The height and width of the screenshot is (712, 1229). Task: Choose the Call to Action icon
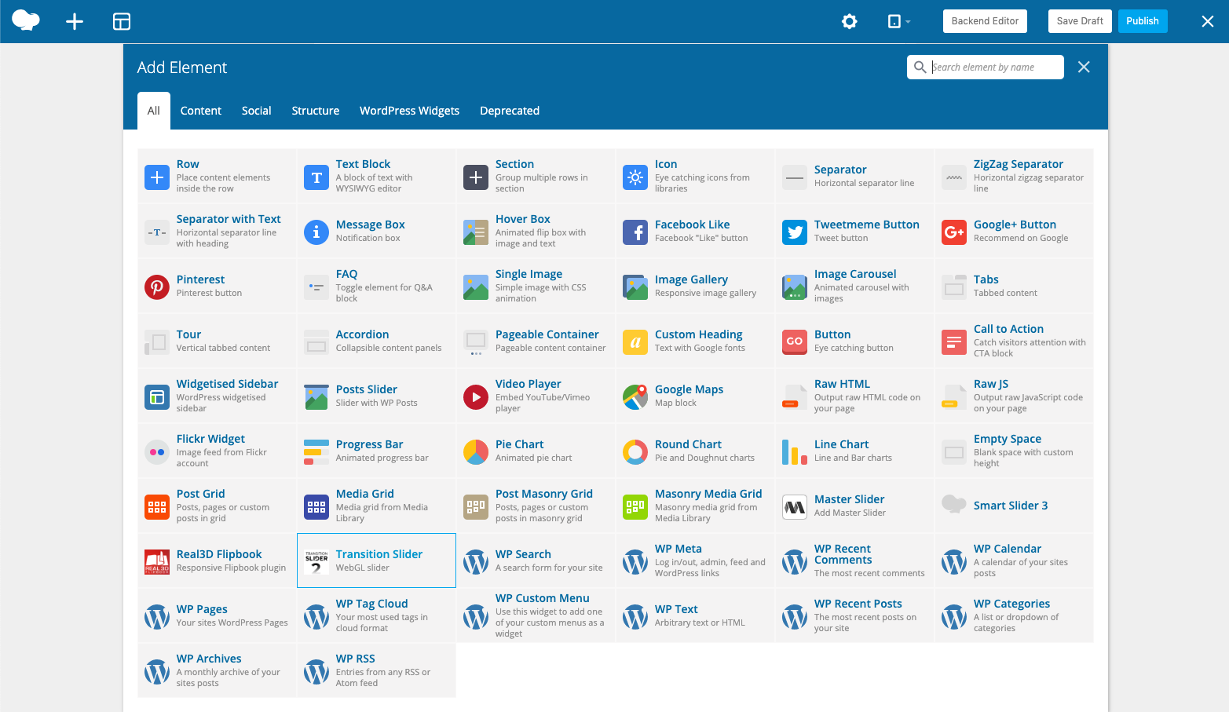(954, 342)
